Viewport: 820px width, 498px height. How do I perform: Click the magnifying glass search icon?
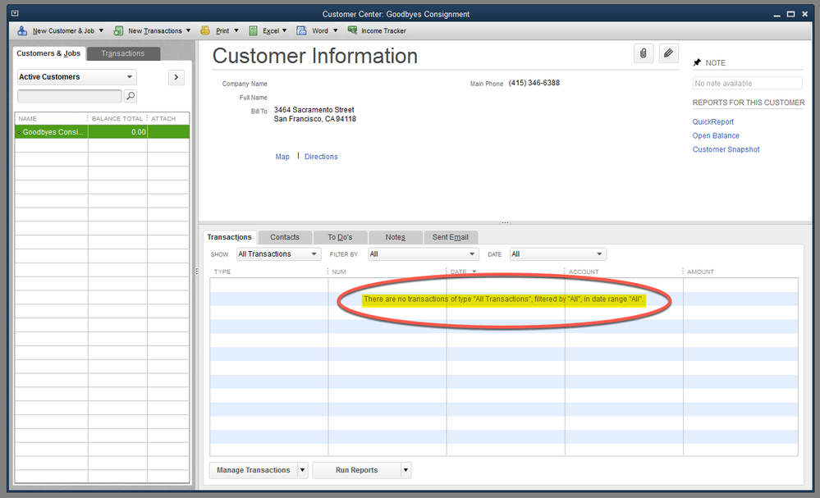(131, 97)
